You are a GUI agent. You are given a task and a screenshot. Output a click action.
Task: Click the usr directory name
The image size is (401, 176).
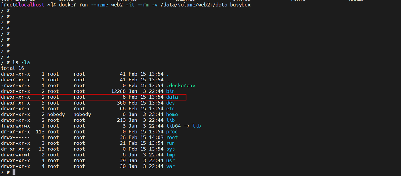click(170, 161)
